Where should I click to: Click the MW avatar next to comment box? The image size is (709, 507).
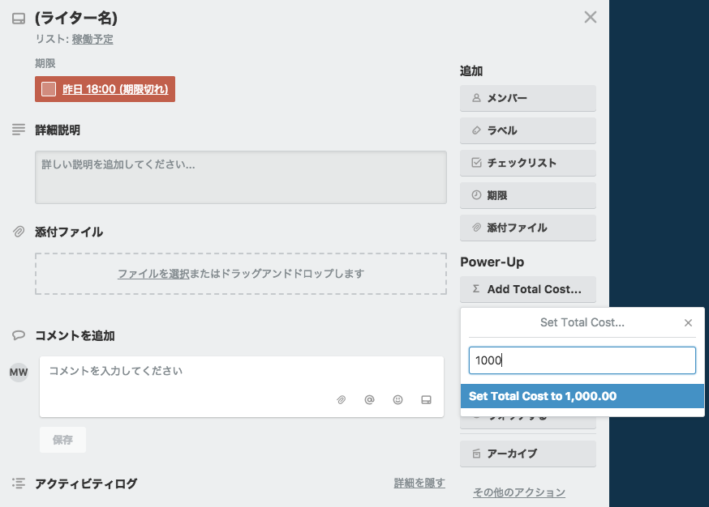[x=18, y=372]
